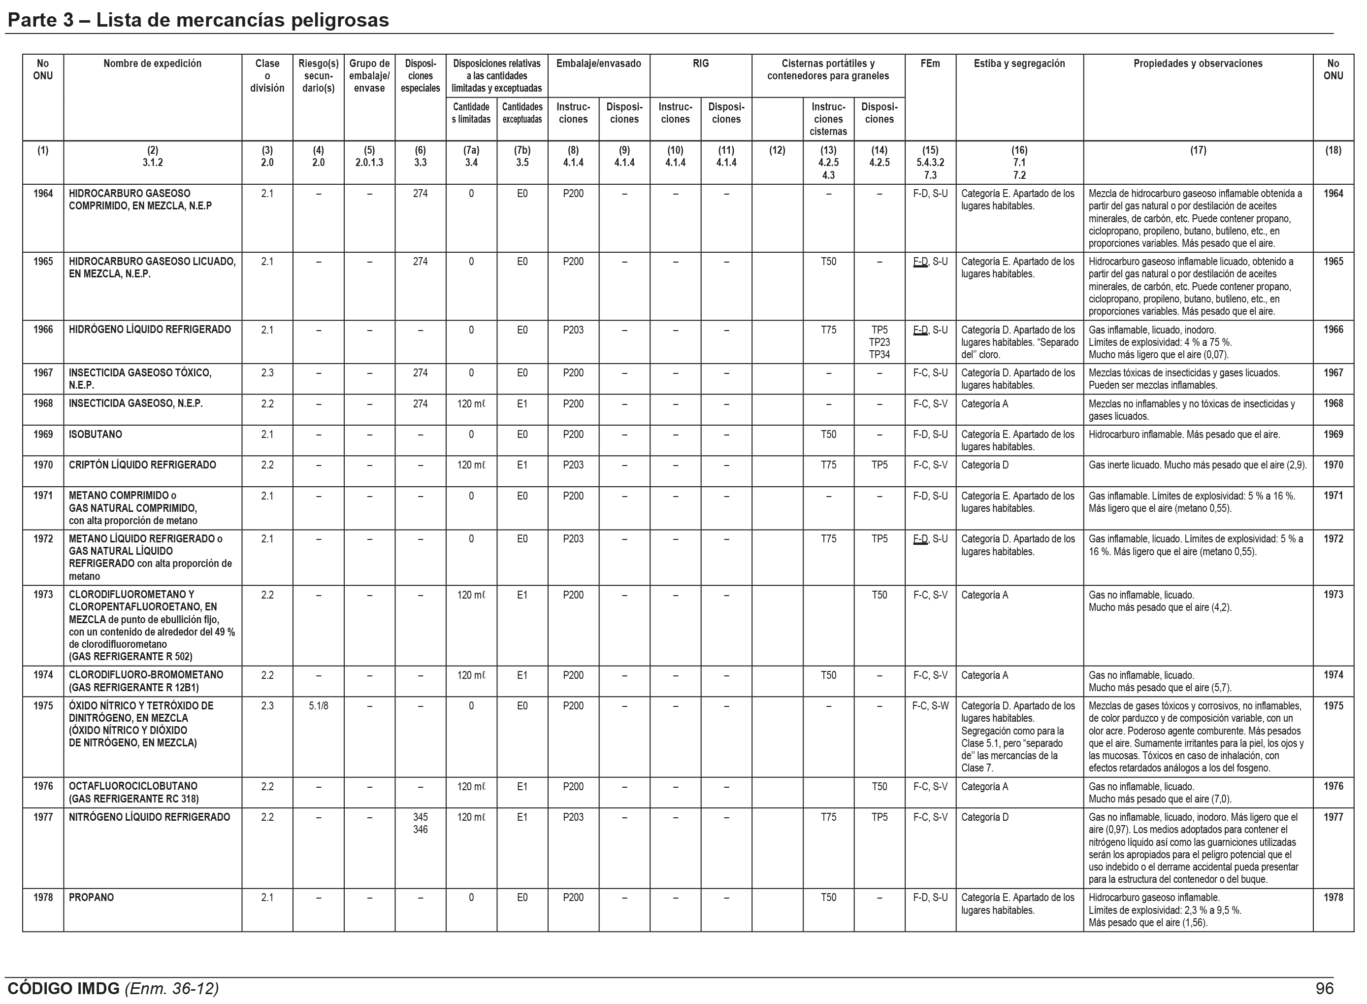The height and width of the screenshot is (1004, 1367).
Task: Select class "2.3" in row 1967
Action: 267,372
